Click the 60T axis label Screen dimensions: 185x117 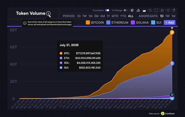click(x=13, y=47)
